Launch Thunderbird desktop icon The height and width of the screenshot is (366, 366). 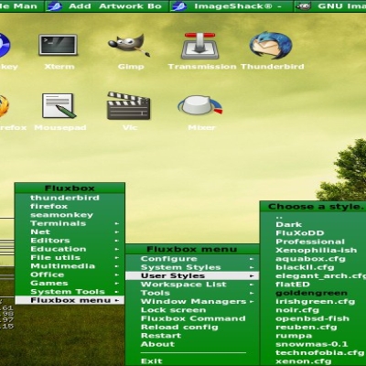click(271, 46)
